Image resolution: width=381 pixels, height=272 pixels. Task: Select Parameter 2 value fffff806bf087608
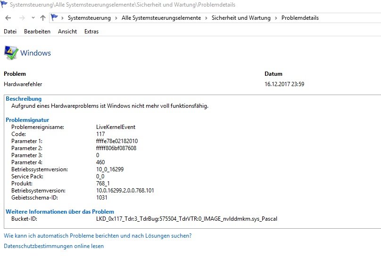click(116, 148)
